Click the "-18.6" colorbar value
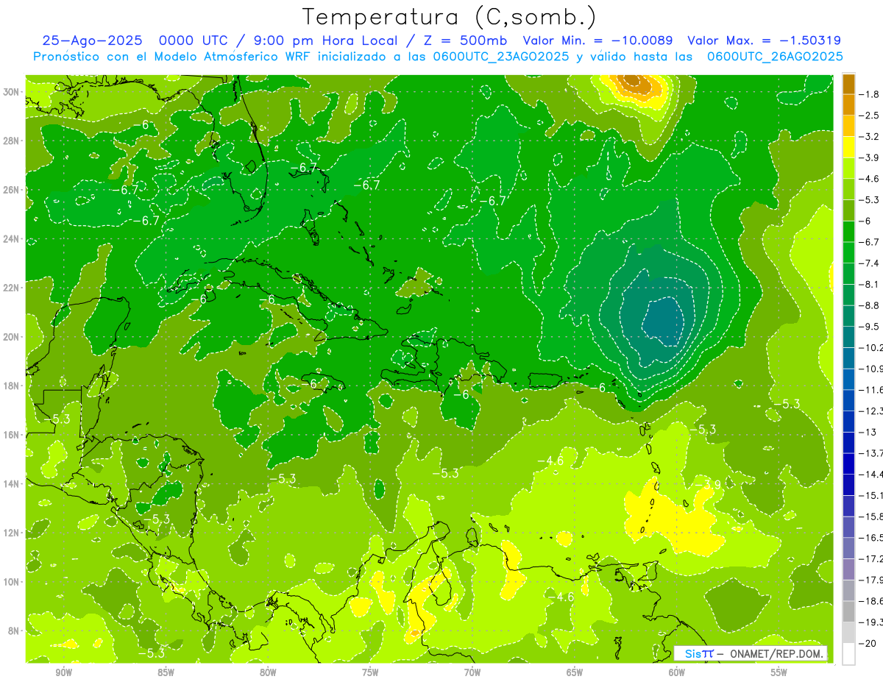 871,601
